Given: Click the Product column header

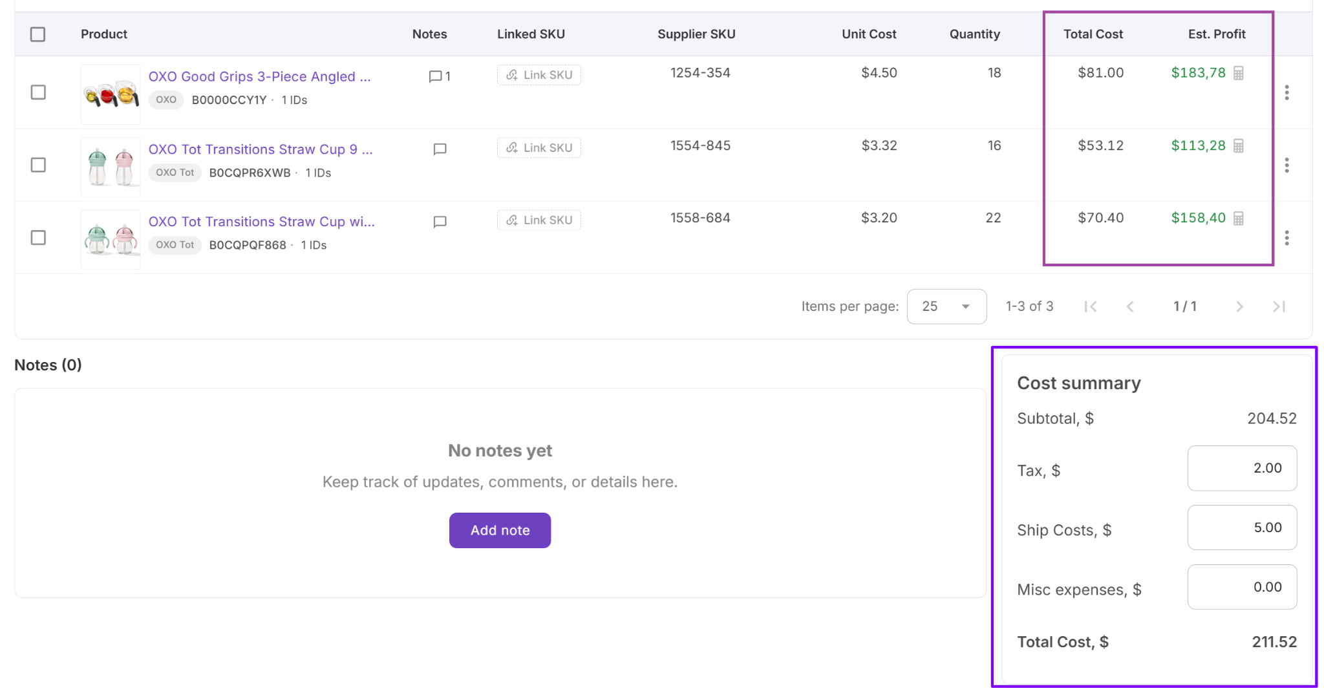Looking at the screenshot, I should (x=104, y=34).
